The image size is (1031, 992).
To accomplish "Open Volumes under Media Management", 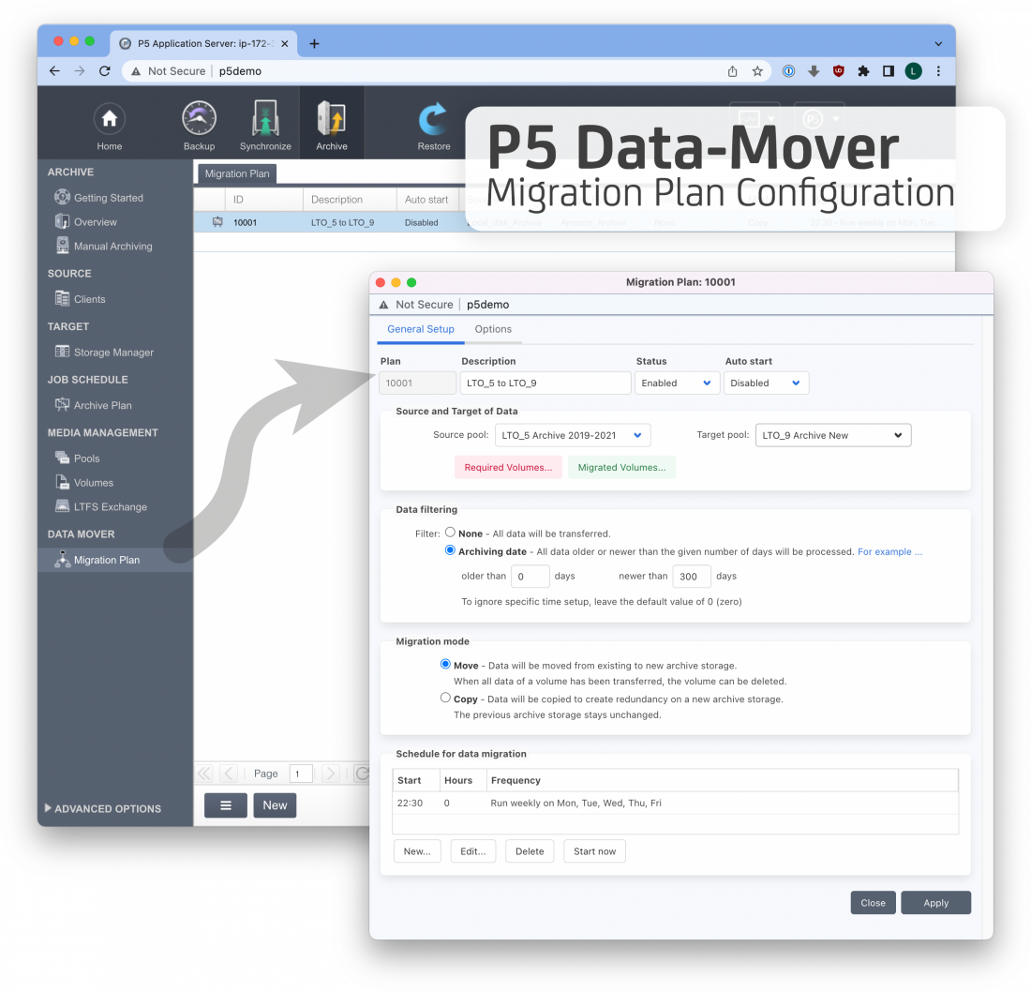I will (84, 483).
